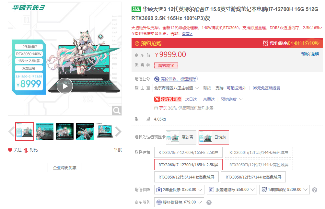Show next thumbnails with right arrow
The height and width of the screenshot is (209, 325).
coord(118,131)
